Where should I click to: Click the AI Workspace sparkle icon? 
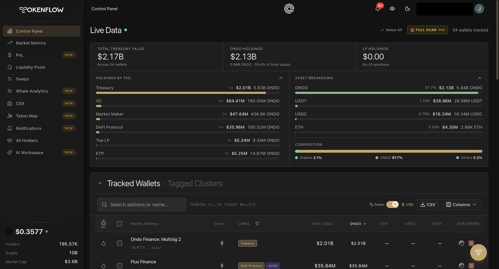pos(10,152)
